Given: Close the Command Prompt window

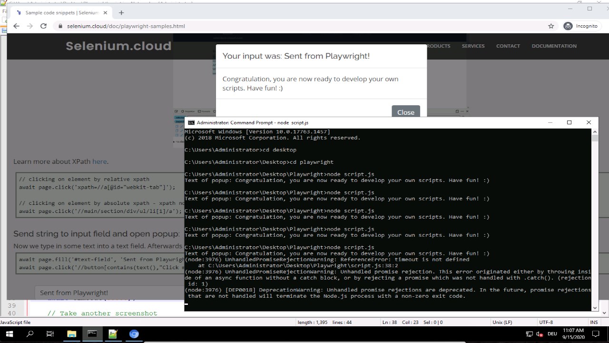Looking at the screenshot, I should [589, 122].
